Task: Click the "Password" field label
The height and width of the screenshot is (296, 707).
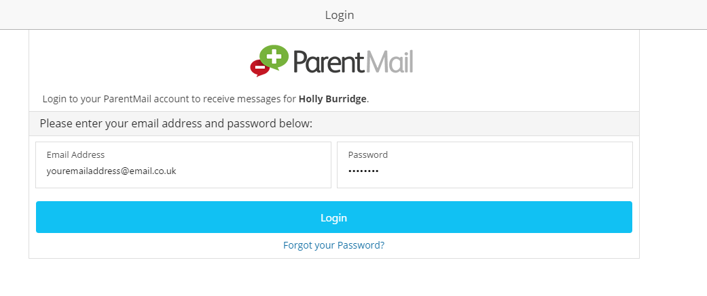Action: 368,154
